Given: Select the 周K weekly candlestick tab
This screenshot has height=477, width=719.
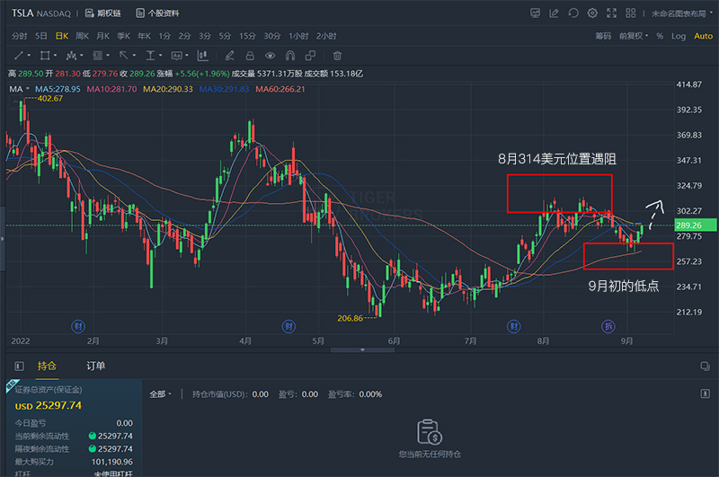Looking at the screenshot, I should pos(82,36).
